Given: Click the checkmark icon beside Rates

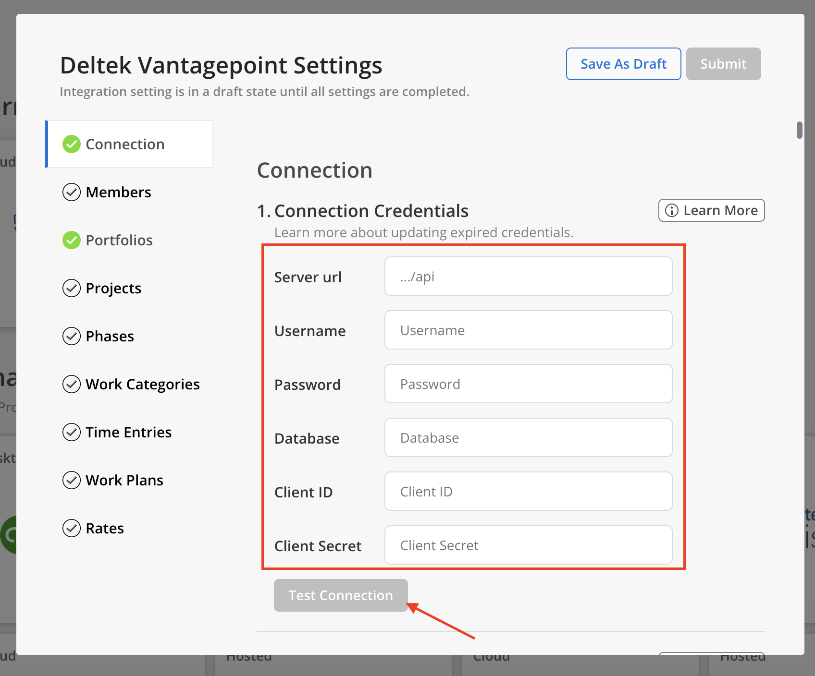Looking at the screenshot, I should pos(72,528).
